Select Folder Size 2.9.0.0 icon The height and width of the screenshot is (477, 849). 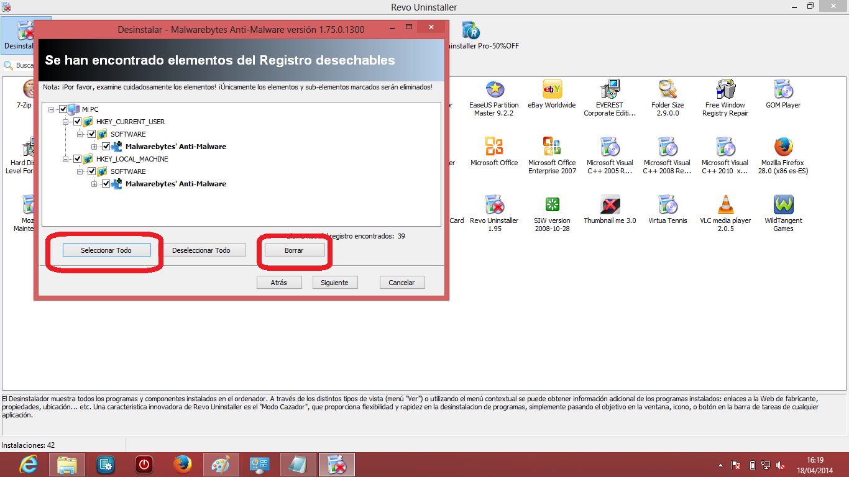pyautogui.click(x=668, y=89)
